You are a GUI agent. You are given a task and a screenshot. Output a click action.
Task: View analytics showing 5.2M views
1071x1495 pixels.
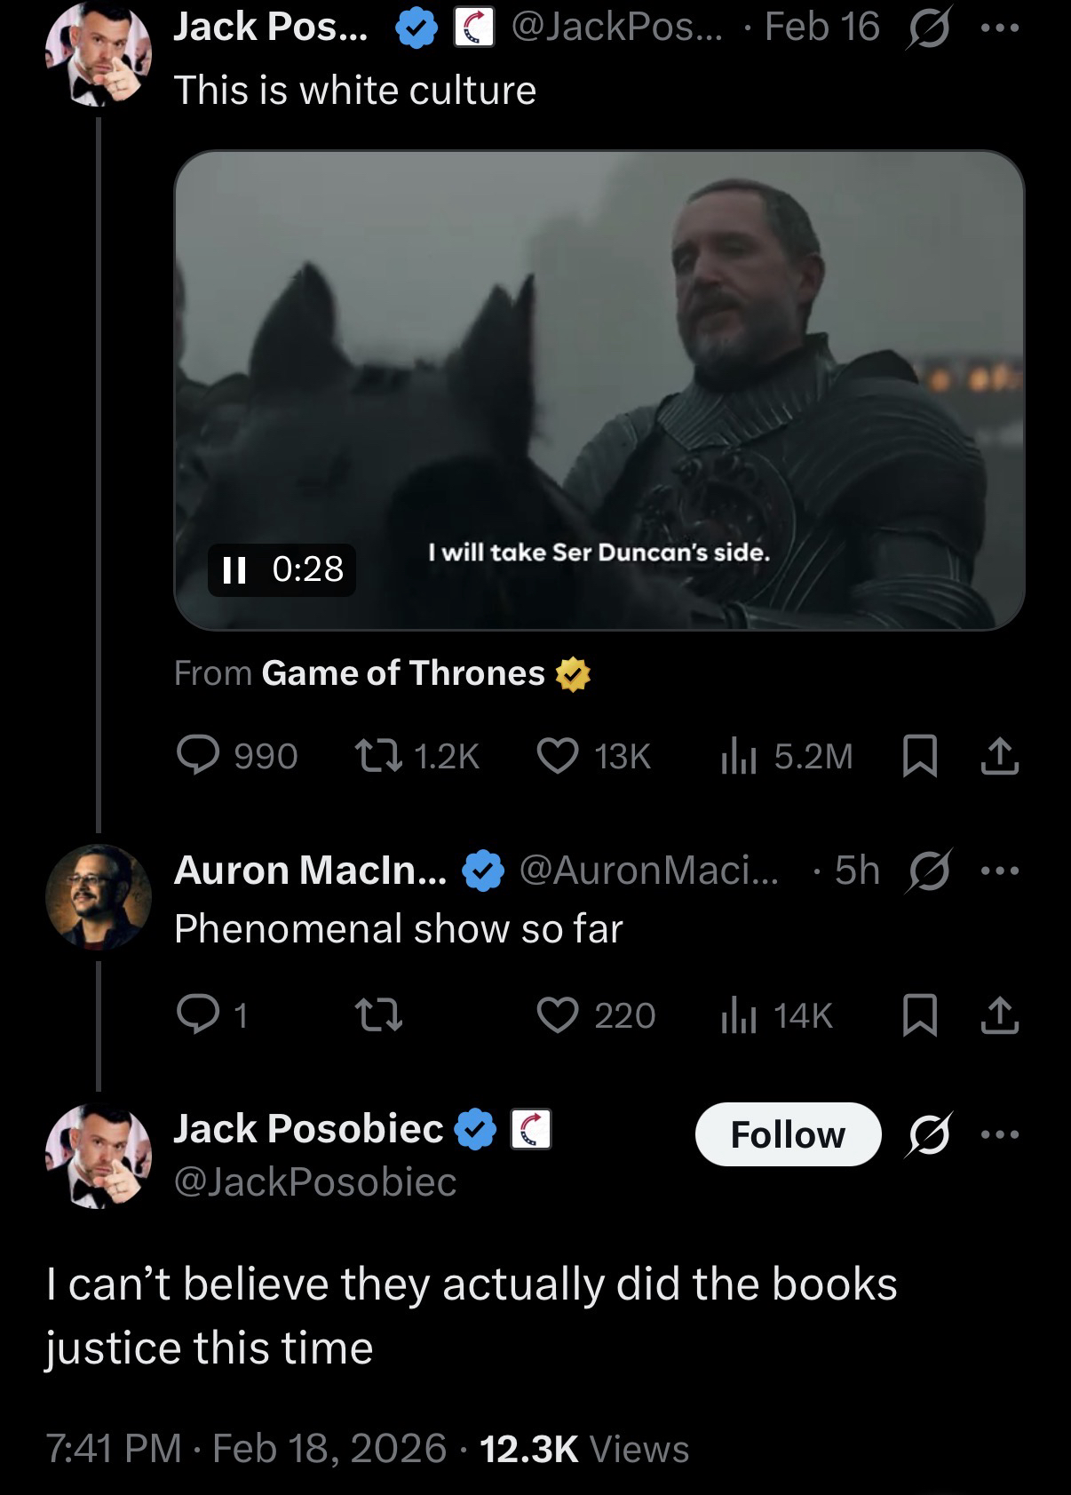(x=738, y=756)
